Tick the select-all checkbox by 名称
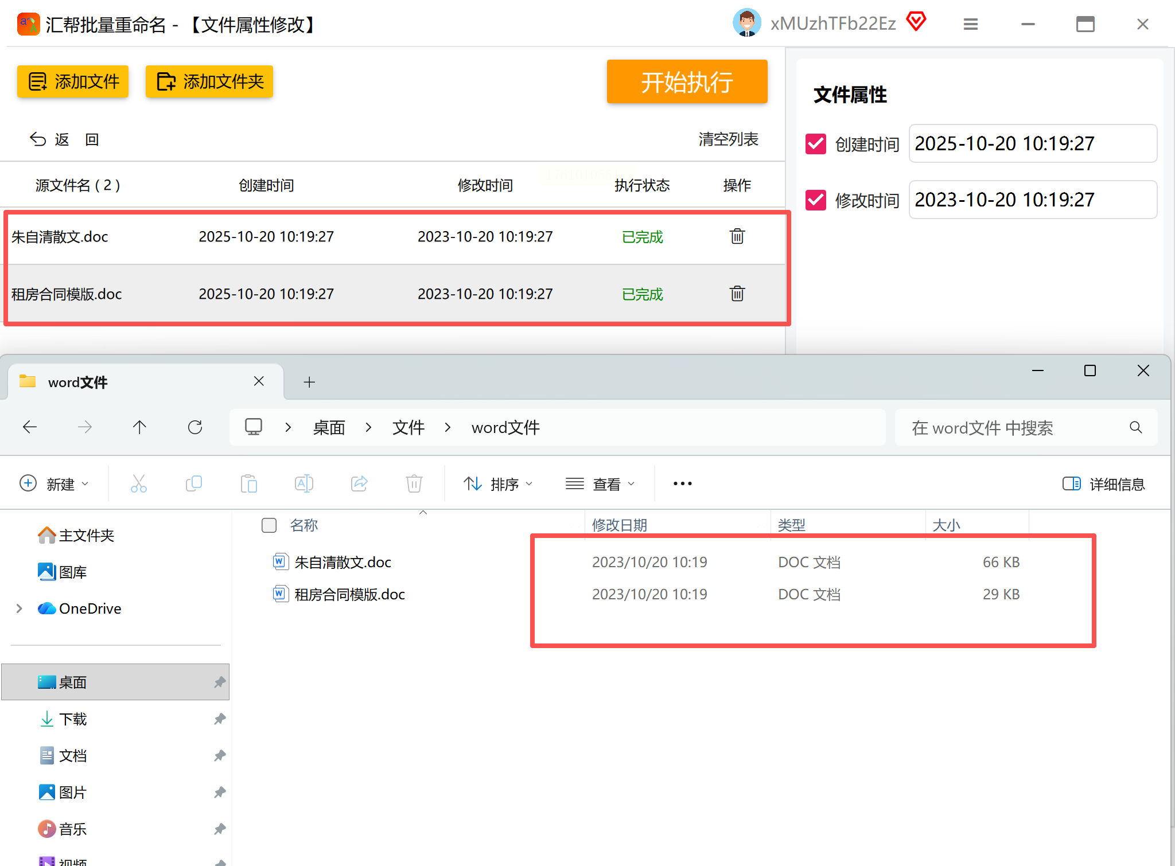1175x866 pixels. click(269, 525)
